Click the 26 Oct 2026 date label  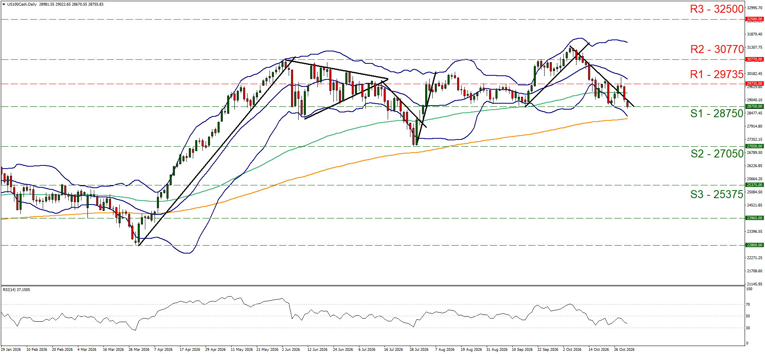[624, 350]
